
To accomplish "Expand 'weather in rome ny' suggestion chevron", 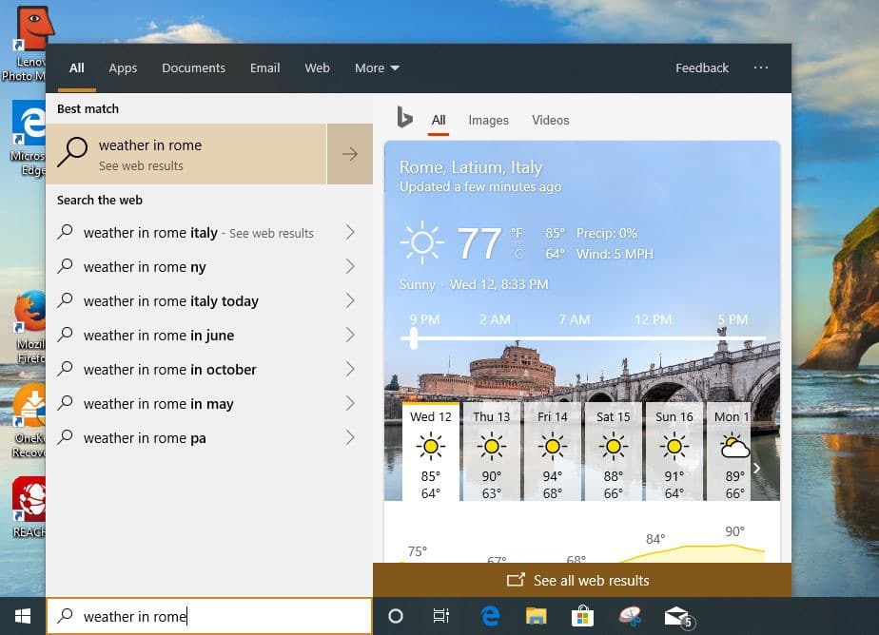I will 350,266.
